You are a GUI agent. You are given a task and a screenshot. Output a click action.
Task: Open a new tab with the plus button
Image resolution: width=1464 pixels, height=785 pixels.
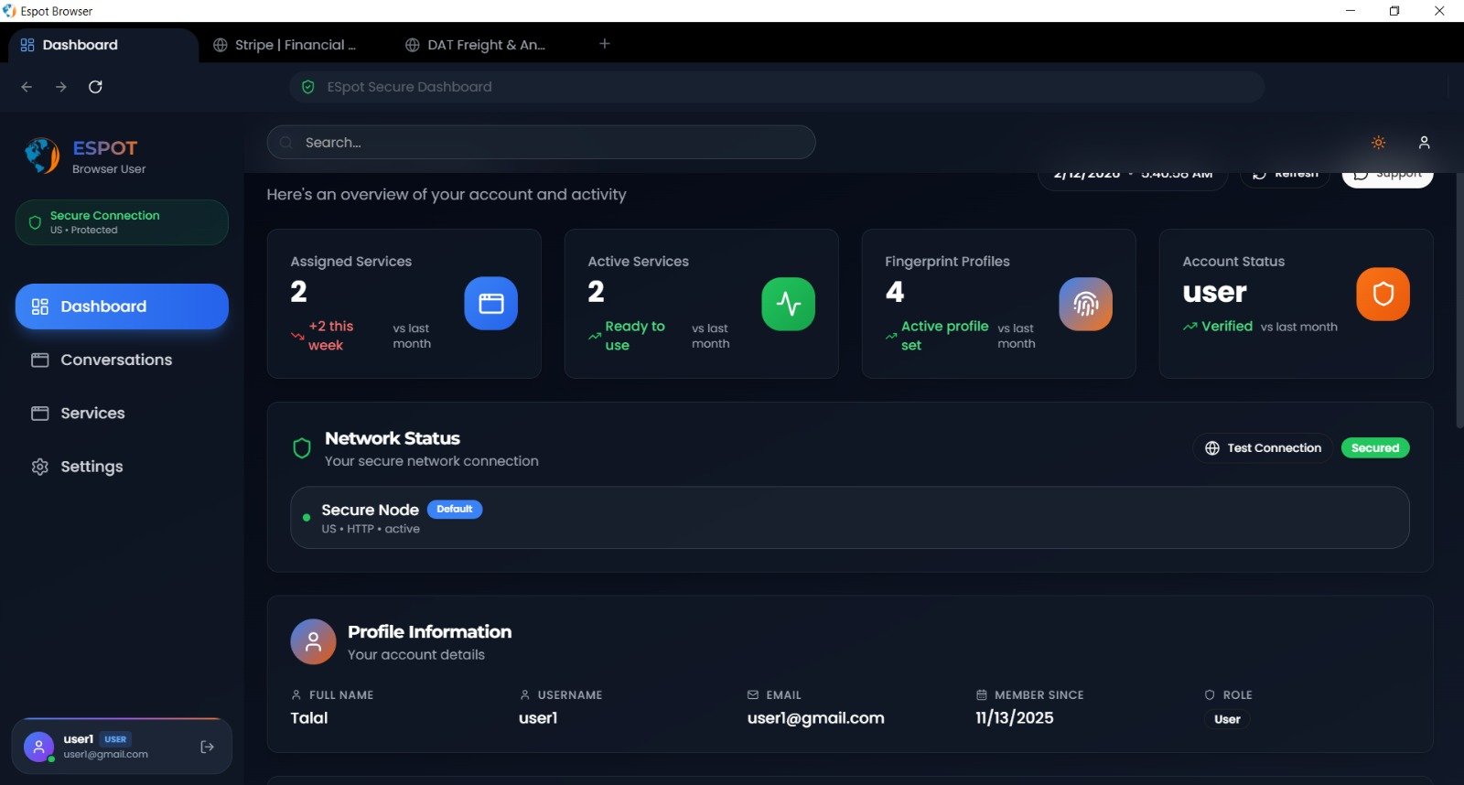click(604, 44)
